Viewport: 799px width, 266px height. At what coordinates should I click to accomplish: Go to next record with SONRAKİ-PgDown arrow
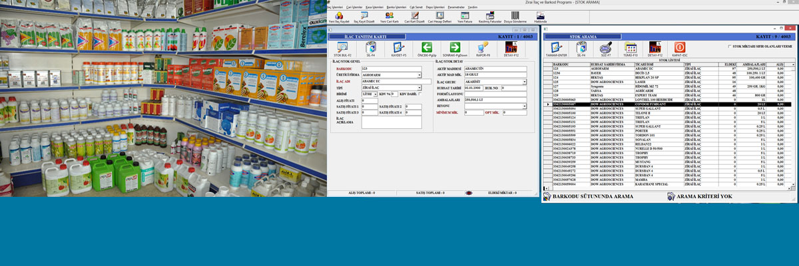455,47
